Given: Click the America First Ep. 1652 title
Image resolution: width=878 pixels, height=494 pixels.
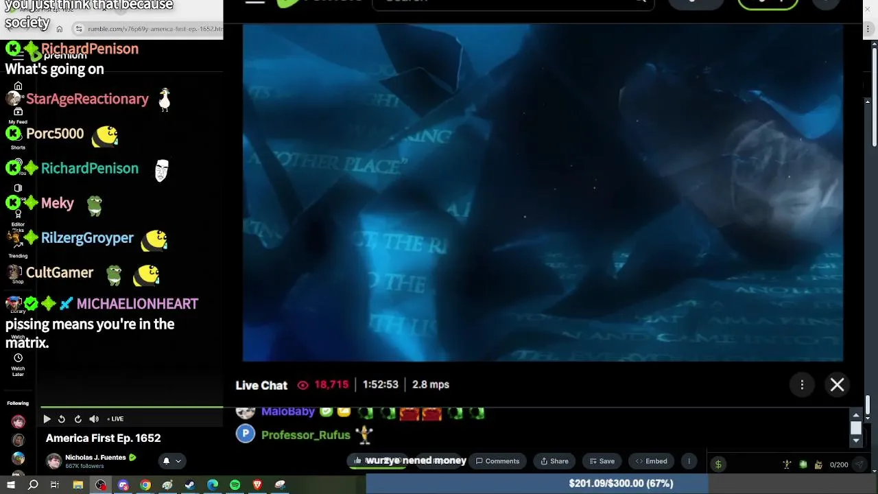Looking at the screenshot, I should [x=104, y=438].
